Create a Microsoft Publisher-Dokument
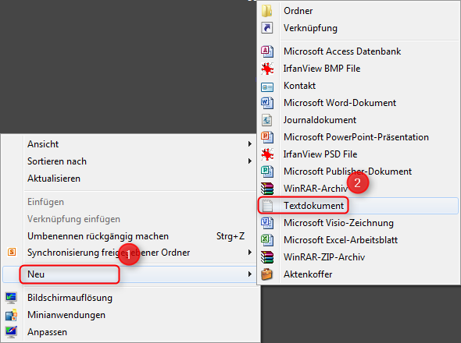This screenshot has width=461, height=343. tap(359, 171)
